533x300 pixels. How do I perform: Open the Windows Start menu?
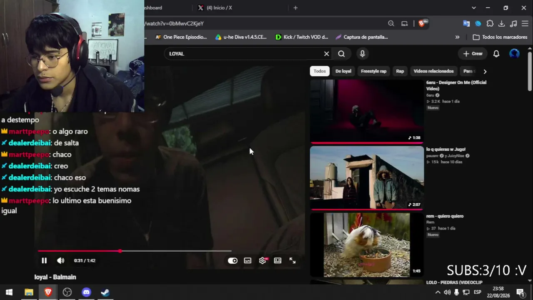point(9,292)
